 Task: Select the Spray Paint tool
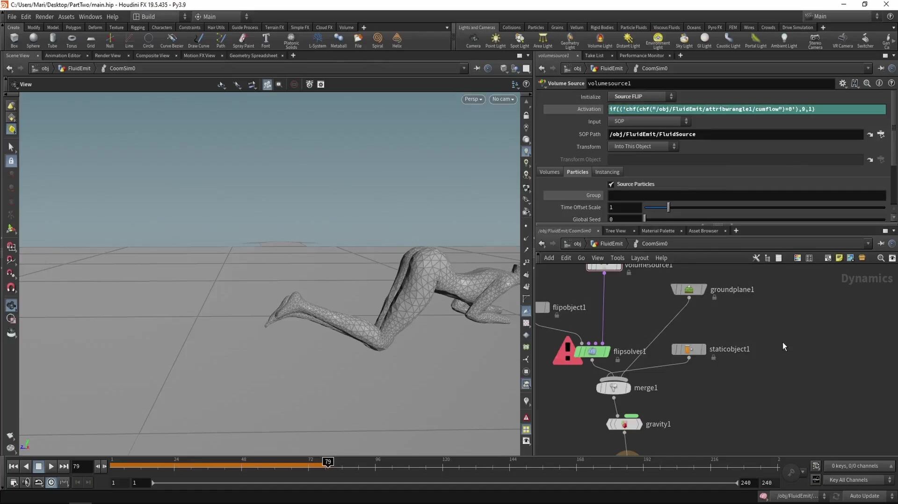(x=243, y=40)
